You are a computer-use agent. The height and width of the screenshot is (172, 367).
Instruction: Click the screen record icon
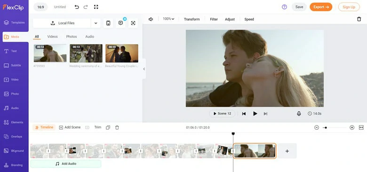[133, 23]
